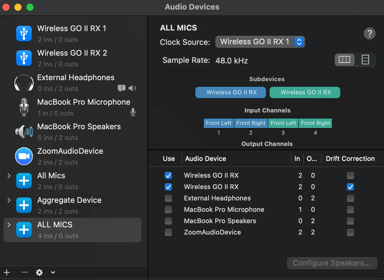Screen dimensions: 384x280
Task: Open the gear actions menu
Action: pos(39,273)
